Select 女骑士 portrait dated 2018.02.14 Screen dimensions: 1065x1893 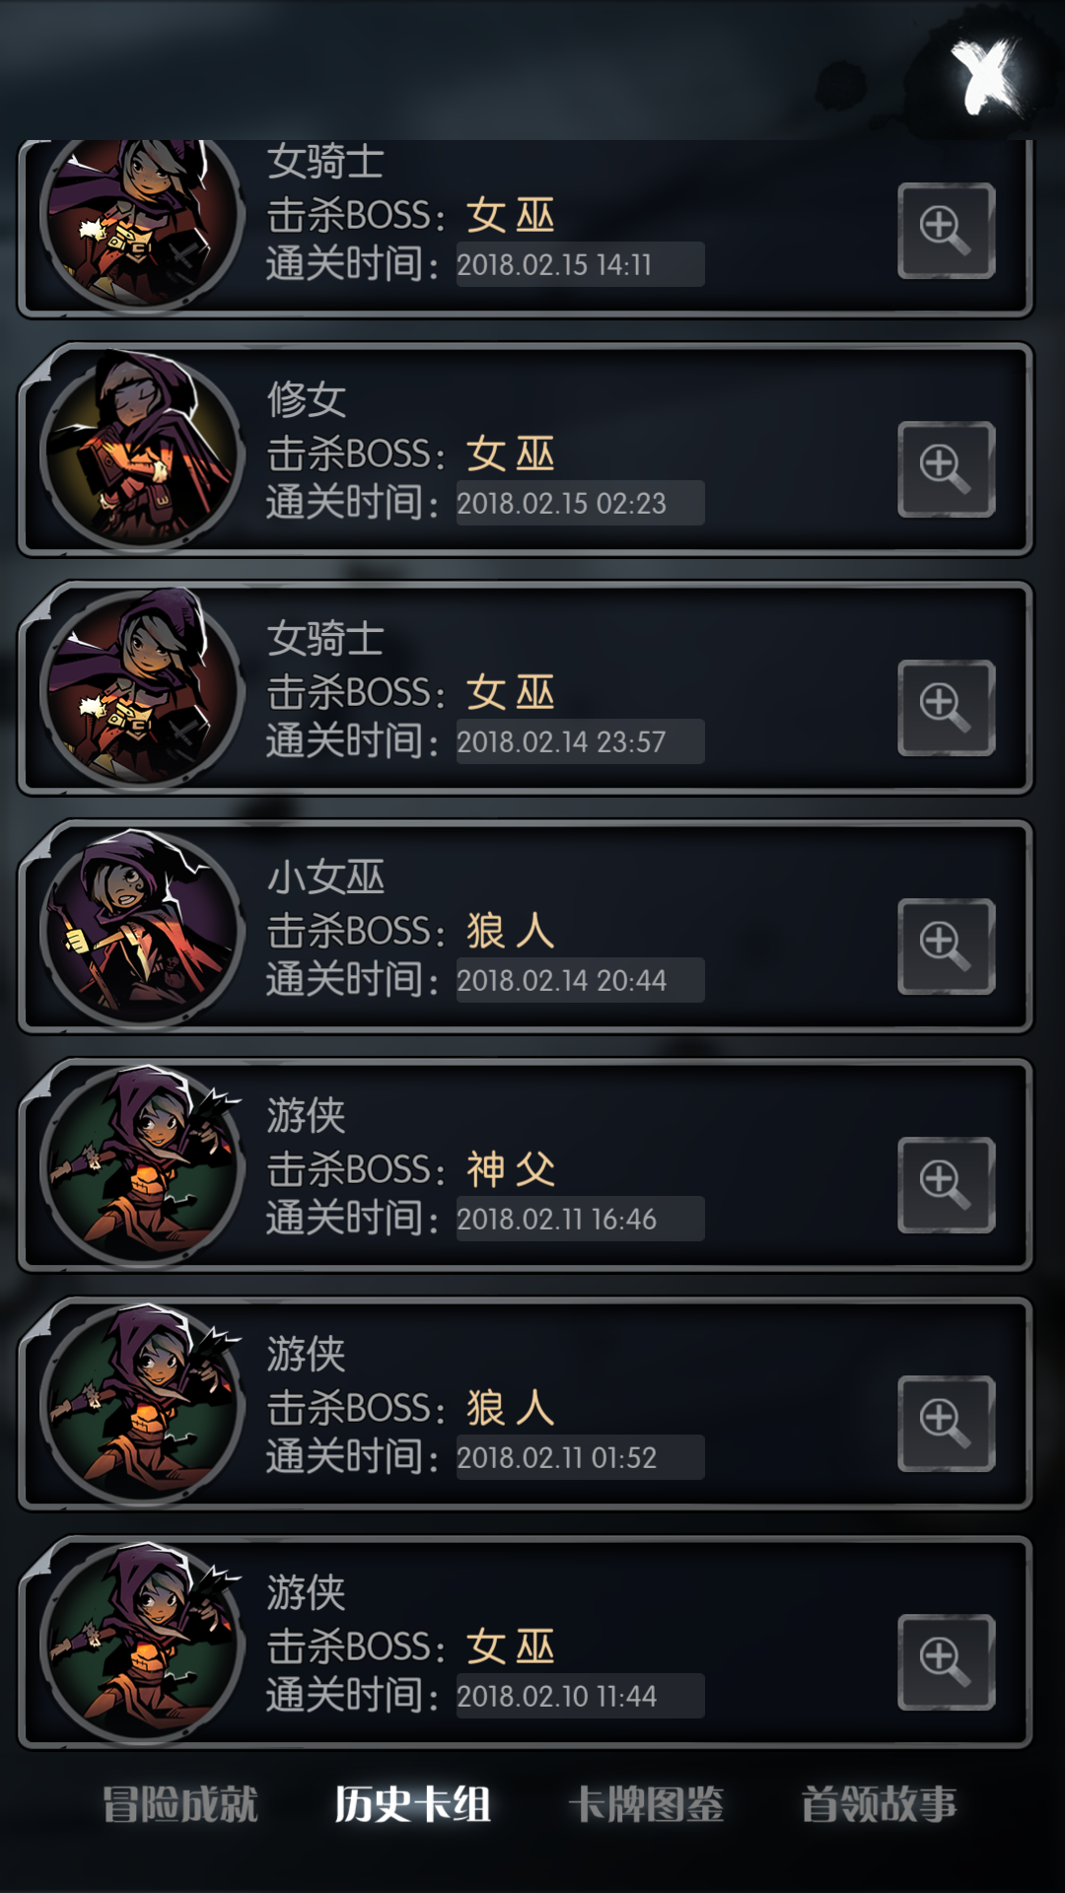[x=142, y=688]
